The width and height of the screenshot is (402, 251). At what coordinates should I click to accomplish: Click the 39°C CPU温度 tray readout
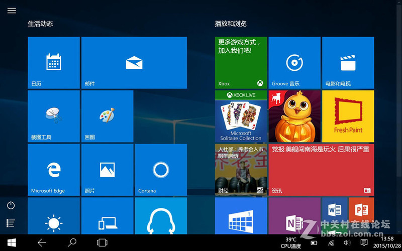point(291,243)
